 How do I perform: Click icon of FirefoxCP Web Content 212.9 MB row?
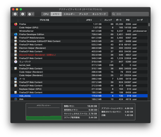[16, 86]
